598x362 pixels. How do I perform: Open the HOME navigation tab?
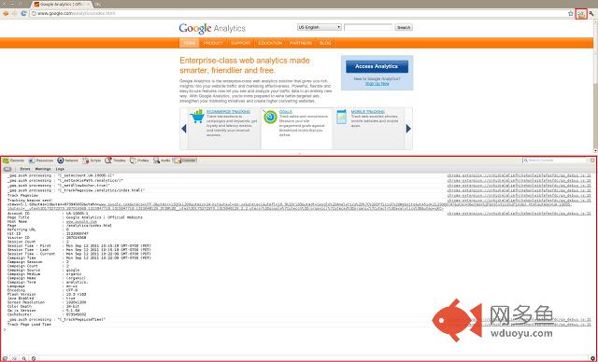coord(189,43)
